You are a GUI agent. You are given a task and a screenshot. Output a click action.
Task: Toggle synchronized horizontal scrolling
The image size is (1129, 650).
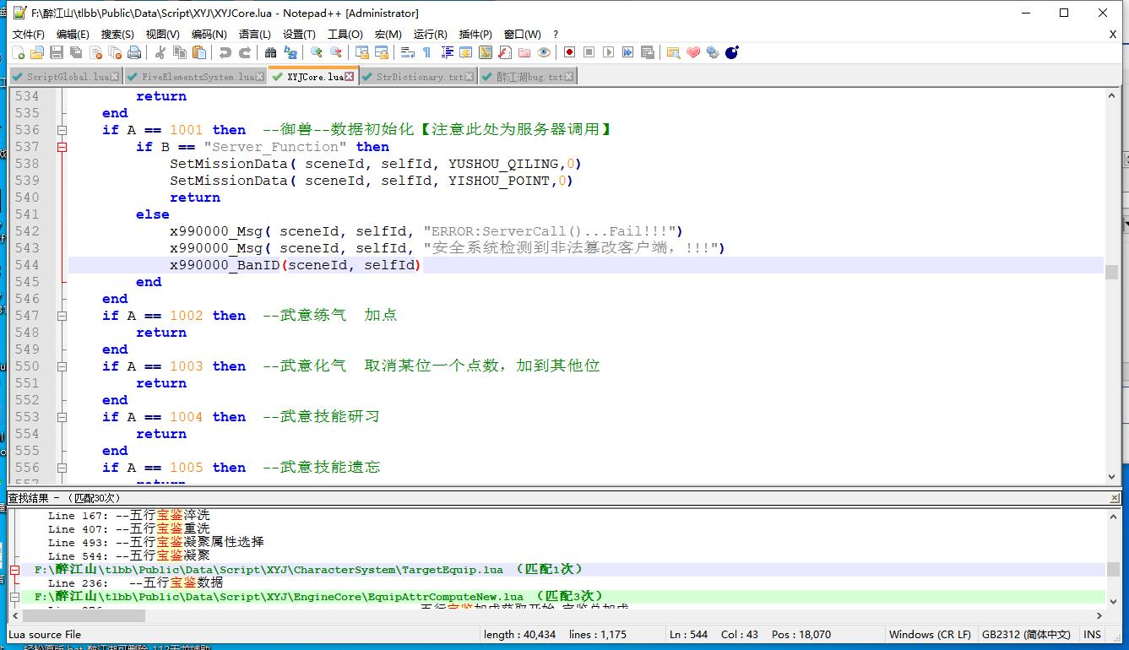click(x=382, y=52)
